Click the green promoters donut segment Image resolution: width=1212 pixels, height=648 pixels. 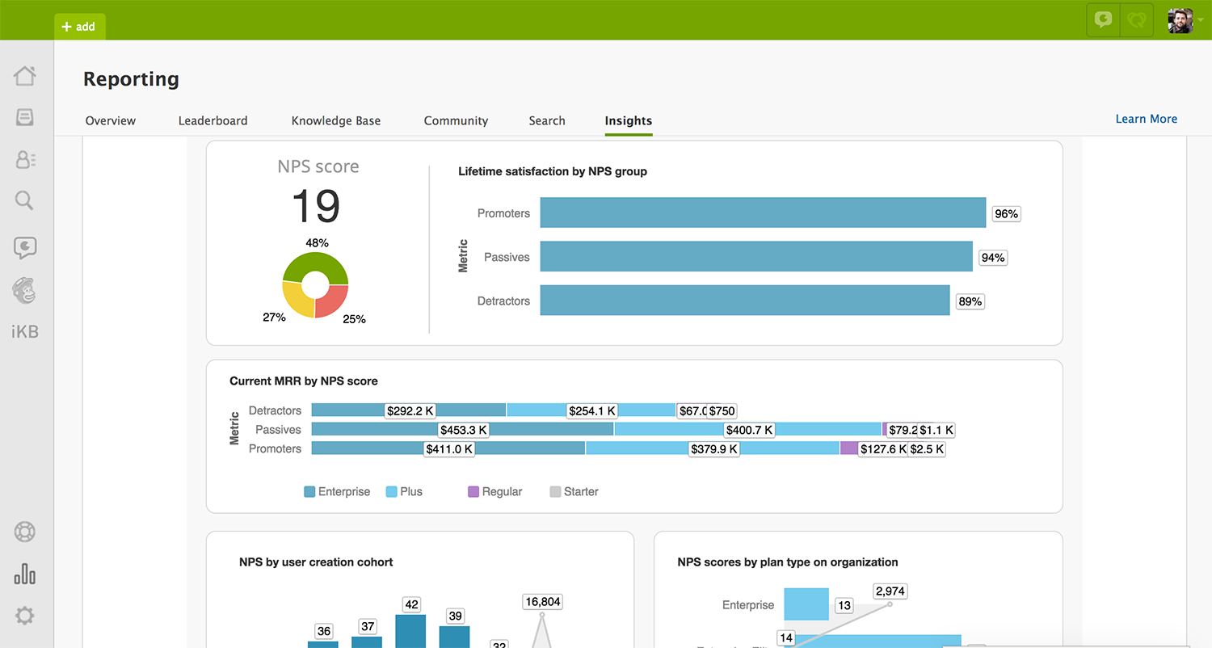pyautogui.click(x=315, y=264)
